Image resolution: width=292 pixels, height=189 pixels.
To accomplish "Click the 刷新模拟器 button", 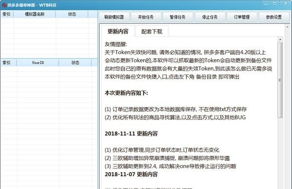I will point(114,17).
